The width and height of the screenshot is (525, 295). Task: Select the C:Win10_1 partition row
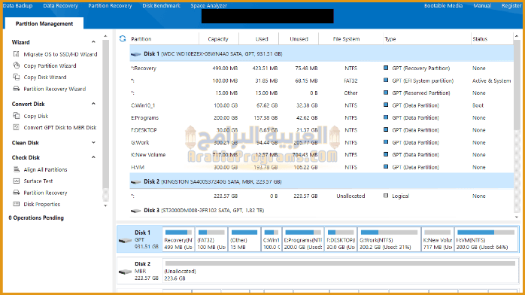[x=321, y=105]
